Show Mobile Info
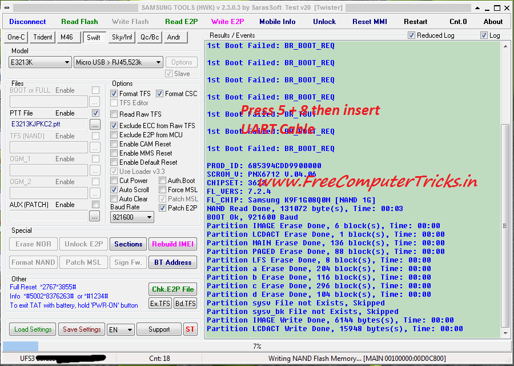The height and width of the screenshot is (366, 514). click(x=278, y=22)
